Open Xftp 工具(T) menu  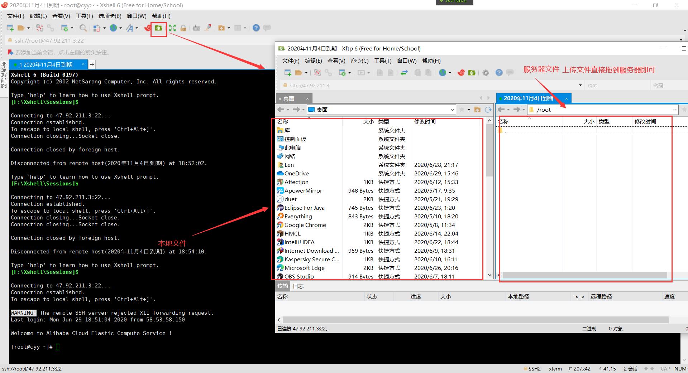(383, 60)
